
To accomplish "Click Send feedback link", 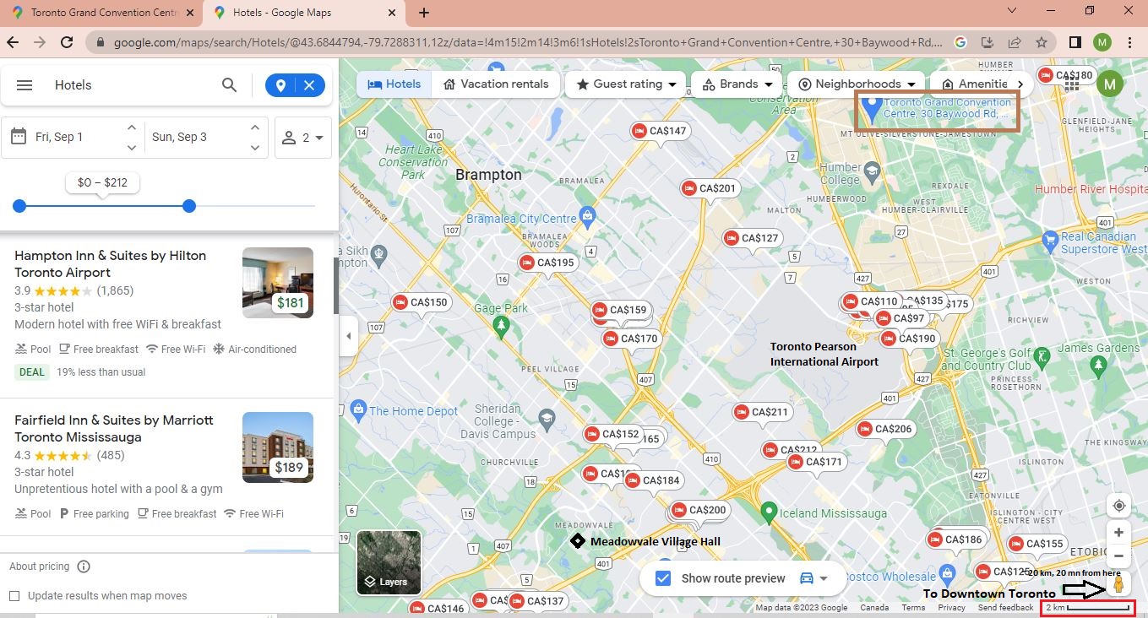I will tap(1005, 608).
